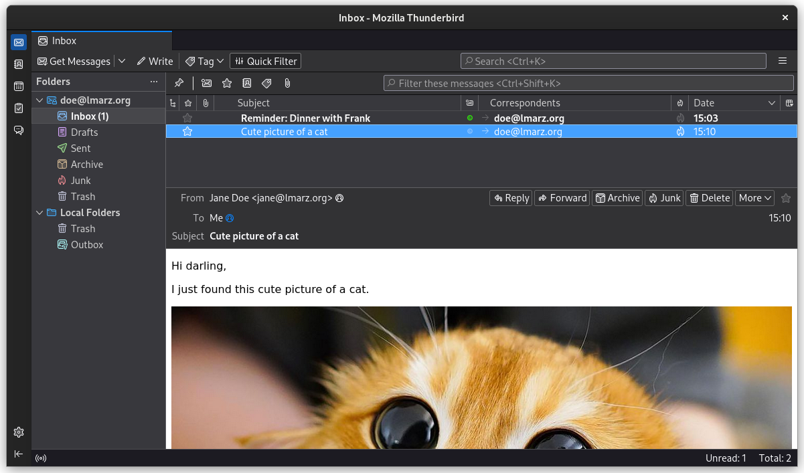Click the contact icon next to Jane Doe
The image size is (804, 473).
339,198
